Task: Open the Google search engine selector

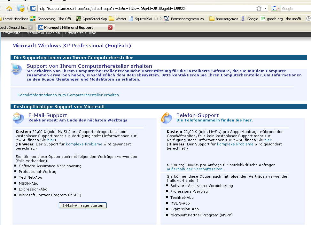Action: (276, 8)
